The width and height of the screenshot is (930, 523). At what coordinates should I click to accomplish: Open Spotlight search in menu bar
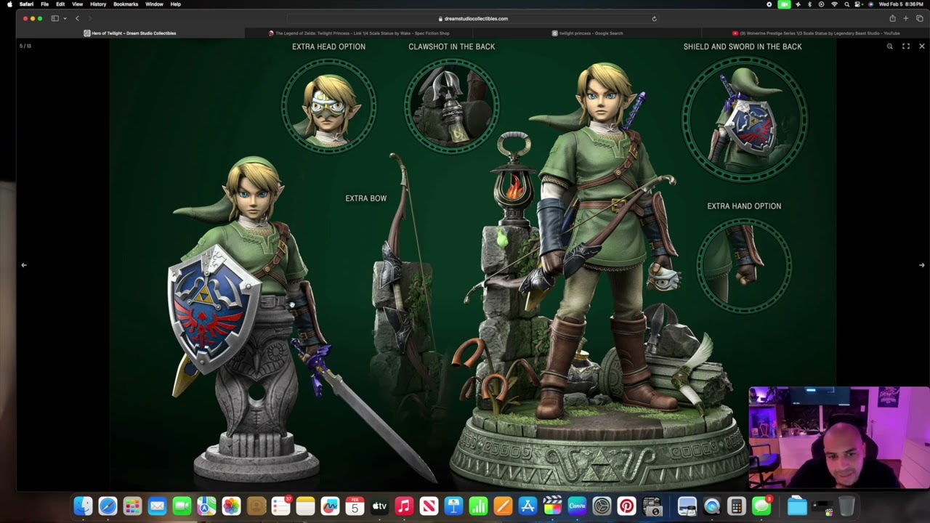pos(846,4)
